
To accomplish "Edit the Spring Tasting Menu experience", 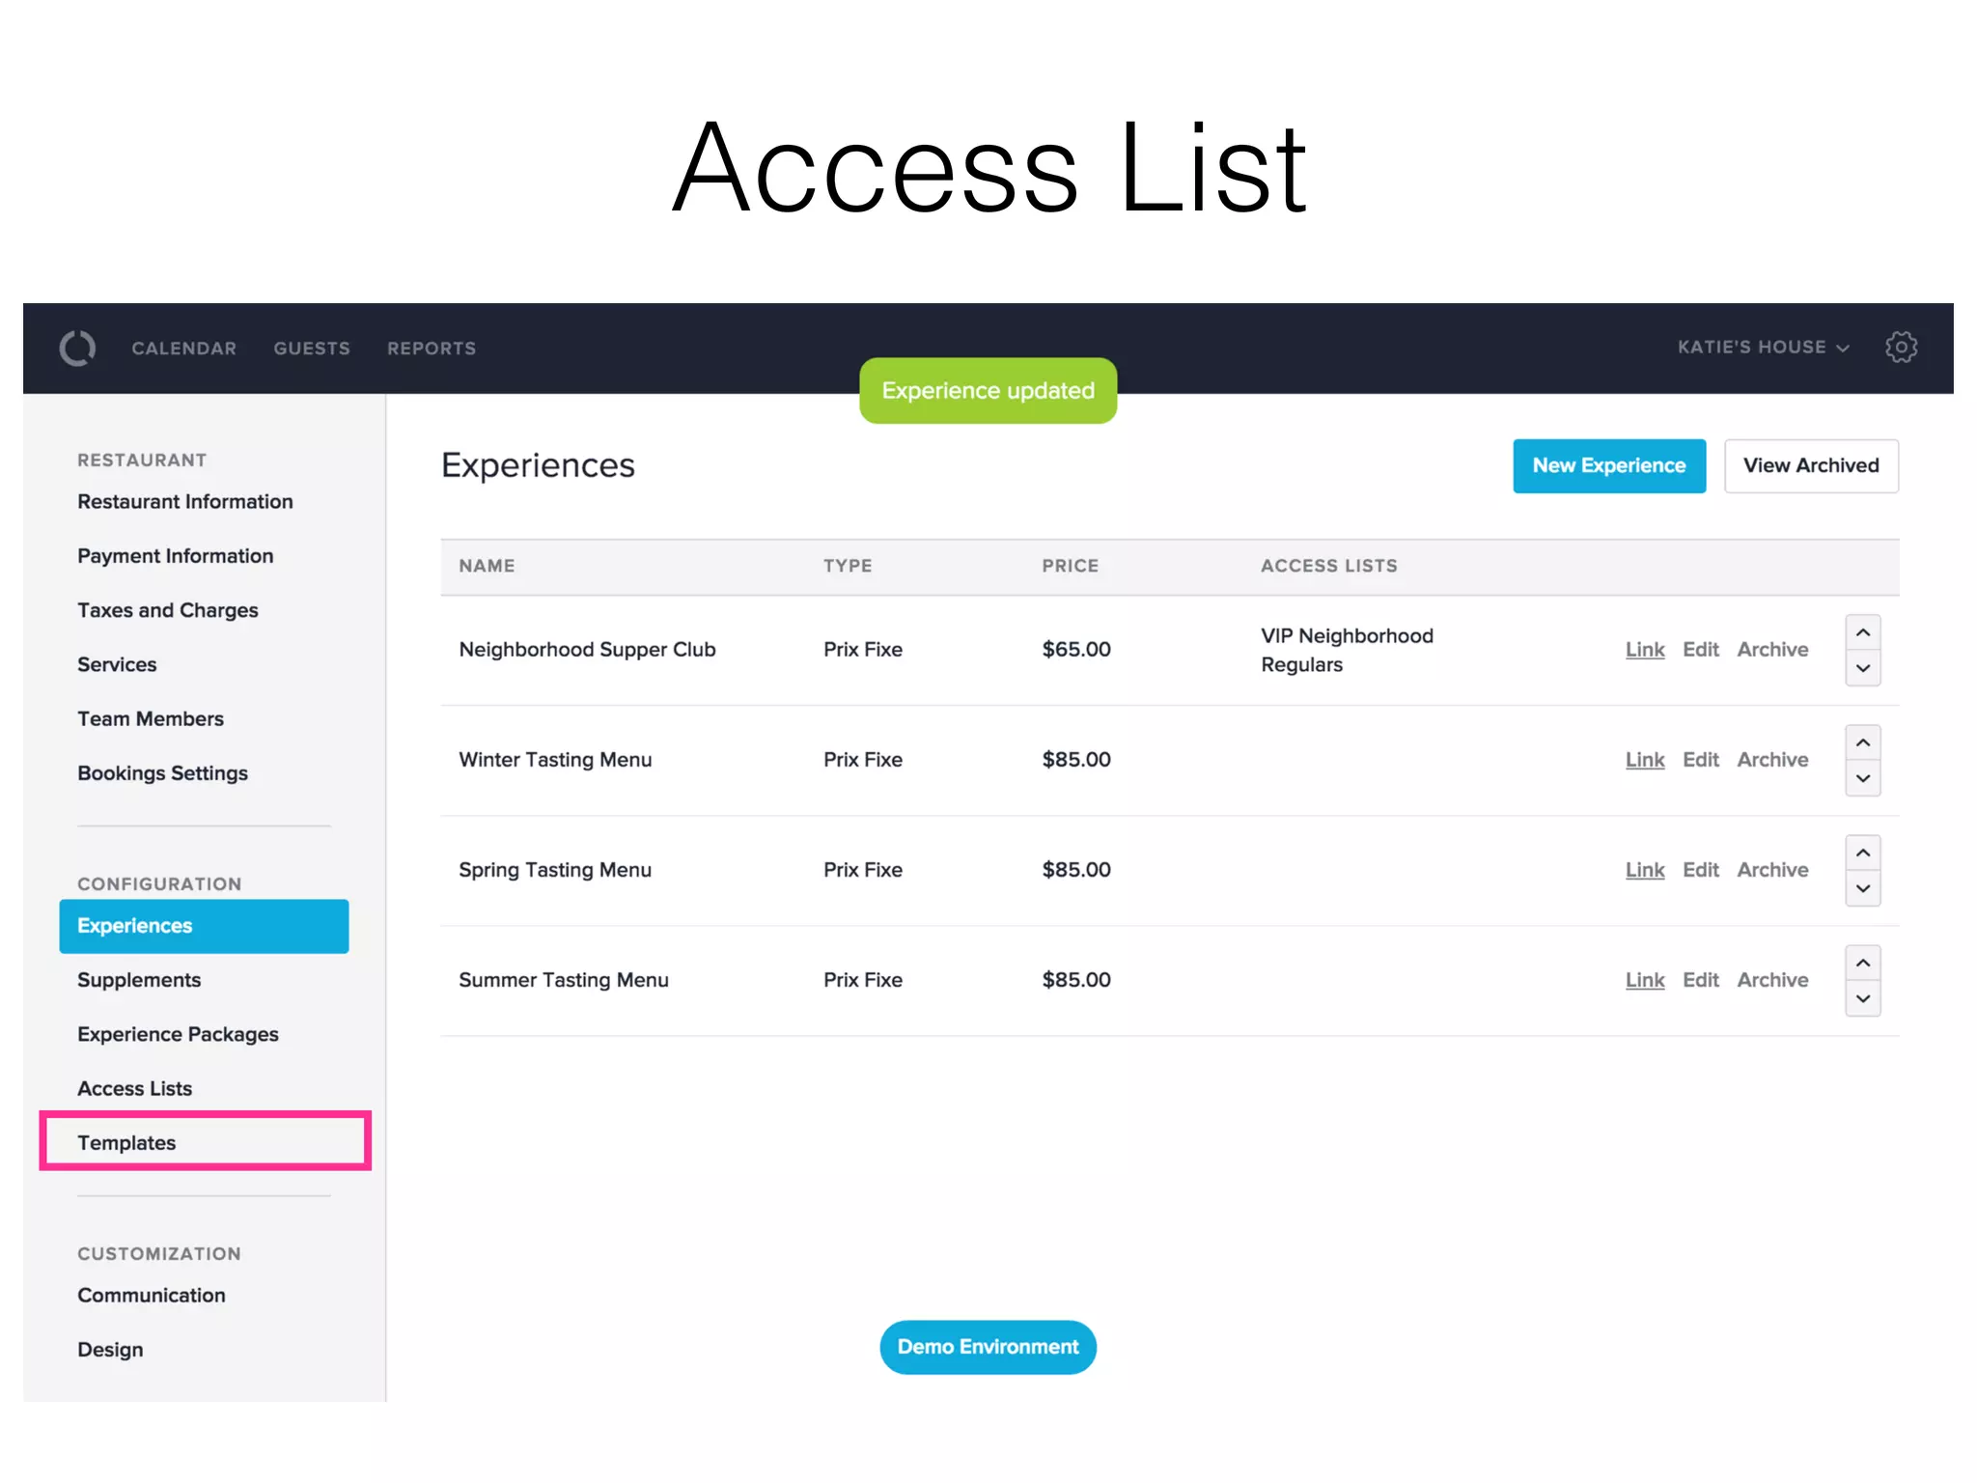I will [1701, 870].
